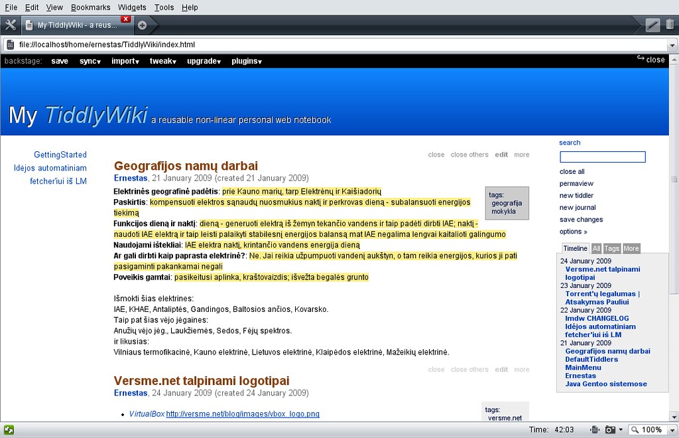The width and height of the screenshot is (679, 438).
Task: Open GettingStarted from main menu
Action: pos(60,155)
